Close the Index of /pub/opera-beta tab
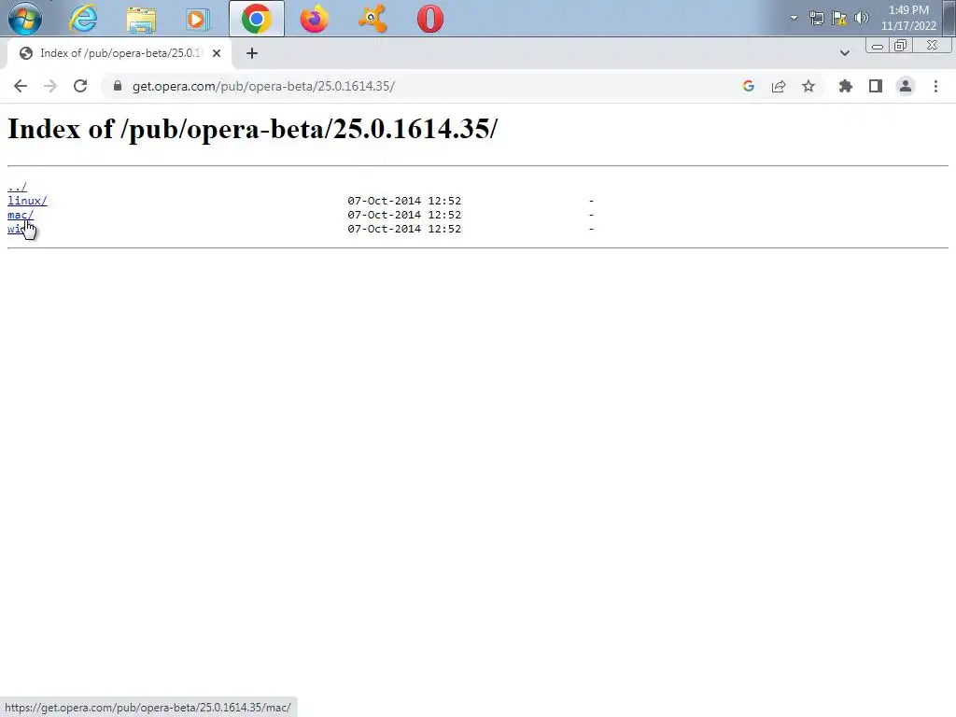The width and height of the screenshot is (956, 717). 217,53
